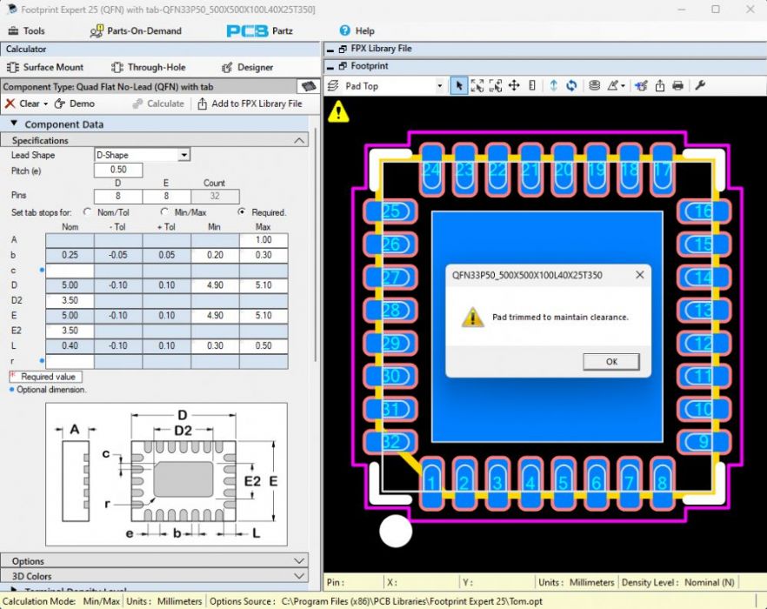
Task: Open the Pad Top layer dropdown
Action: (x=439, y=86)
